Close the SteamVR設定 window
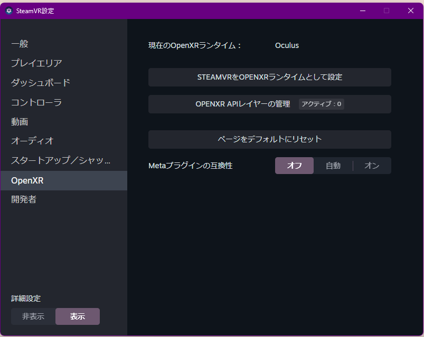This screenshot has width=424, height=337. (410, 11)
